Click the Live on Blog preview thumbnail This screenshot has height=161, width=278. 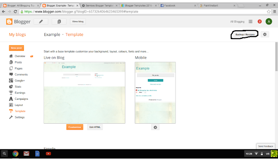84,92
